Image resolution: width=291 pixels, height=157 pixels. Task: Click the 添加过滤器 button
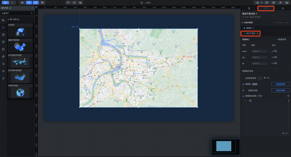point(280,91)
